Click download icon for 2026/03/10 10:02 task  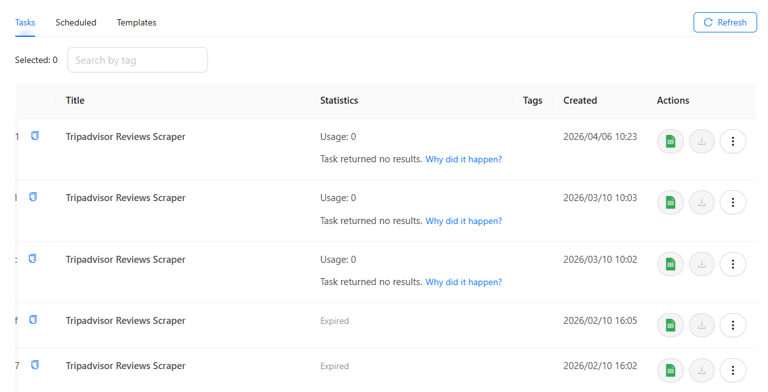coord(702,264)
